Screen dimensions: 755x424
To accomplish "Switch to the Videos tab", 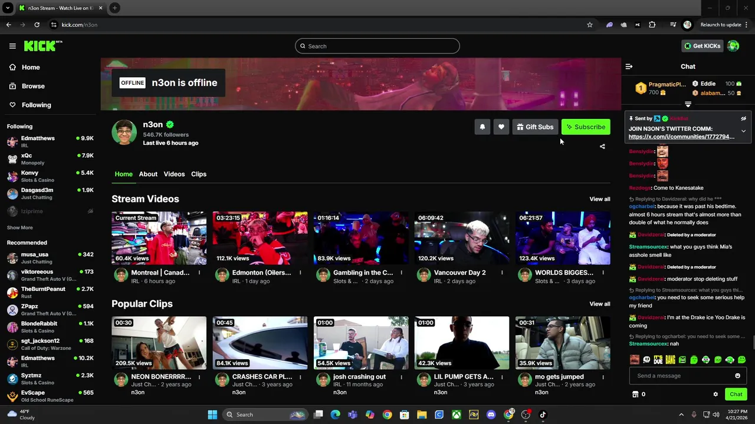I will [x=174, y=174].
